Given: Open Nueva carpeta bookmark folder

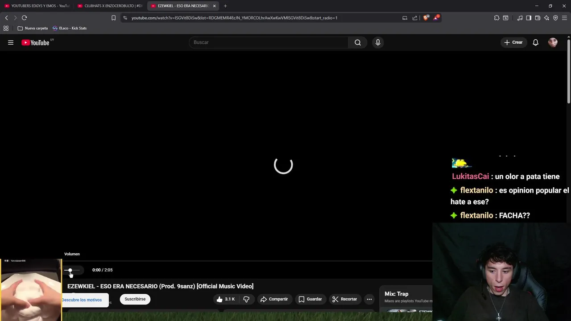Looking at the screenshot, I should pyautogui.click(x=33, y=28).
